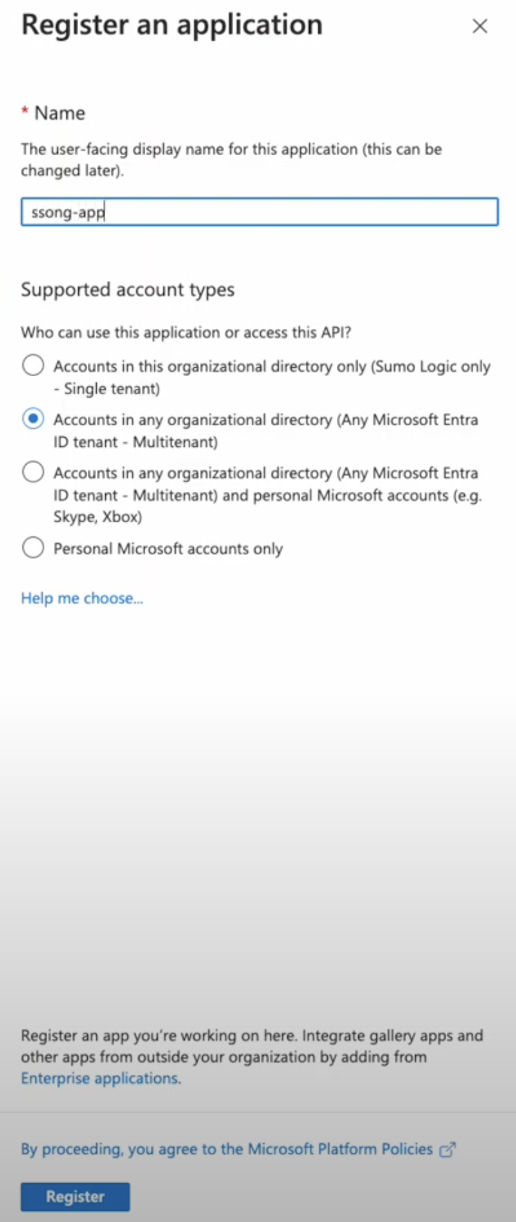
Task: Click the 'Register an application' panel title
Action: tap(172, 25)
